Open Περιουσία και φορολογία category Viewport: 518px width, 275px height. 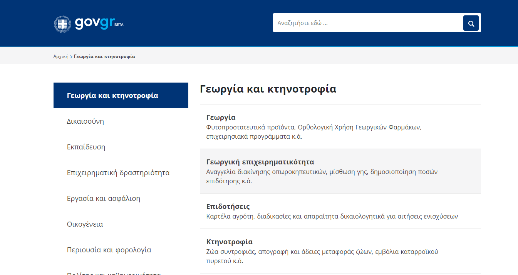[109, 250]
